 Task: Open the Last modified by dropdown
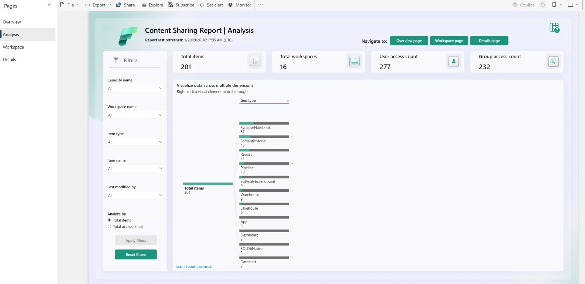pos(135,195)
